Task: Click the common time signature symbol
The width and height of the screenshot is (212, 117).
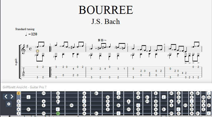Action: [31, 49]
